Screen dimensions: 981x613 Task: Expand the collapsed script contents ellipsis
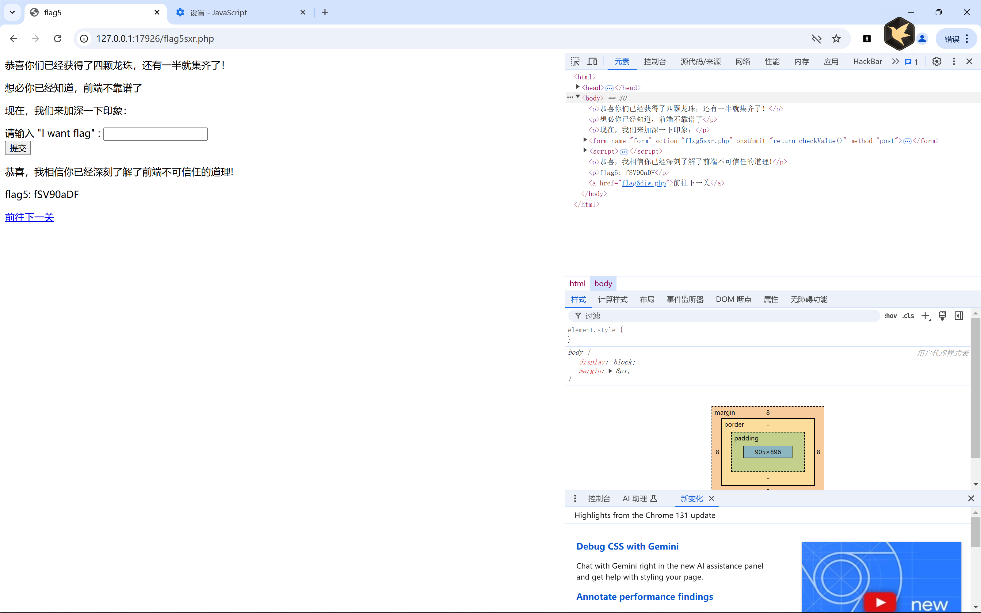[x=624, y=152]
